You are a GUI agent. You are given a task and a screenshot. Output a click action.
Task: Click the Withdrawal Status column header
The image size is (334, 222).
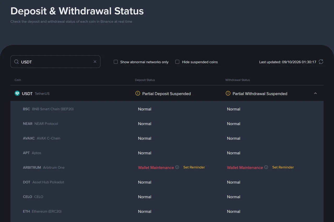tap(237, 80)
